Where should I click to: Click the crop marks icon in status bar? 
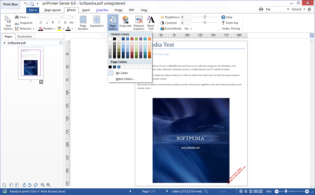[206, 191]
